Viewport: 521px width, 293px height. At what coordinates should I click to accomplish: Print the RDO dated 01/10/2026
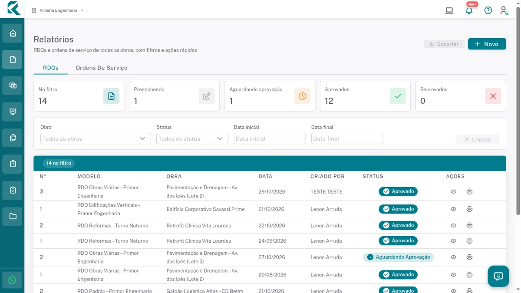click(469, 209)
